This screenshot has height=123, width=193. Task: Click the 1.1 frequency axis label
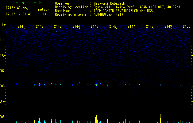(3, 40)
